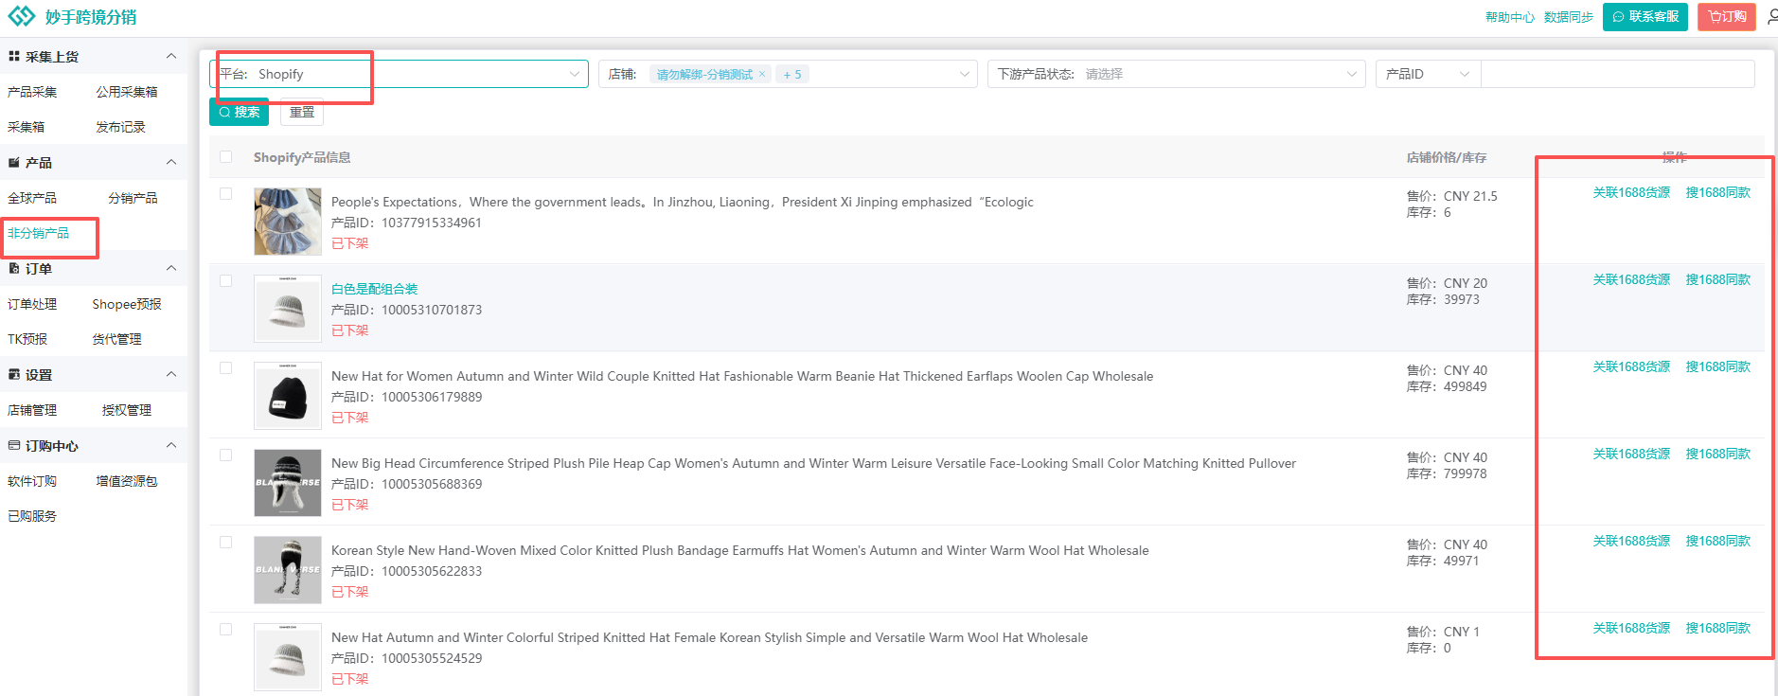Click 关联1688货源 for the first product

[1631, 193]
